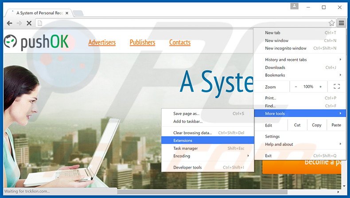Click the forward navigation arrow
Viewport: 350px width, 198px height.
click(x=19, y=23)
